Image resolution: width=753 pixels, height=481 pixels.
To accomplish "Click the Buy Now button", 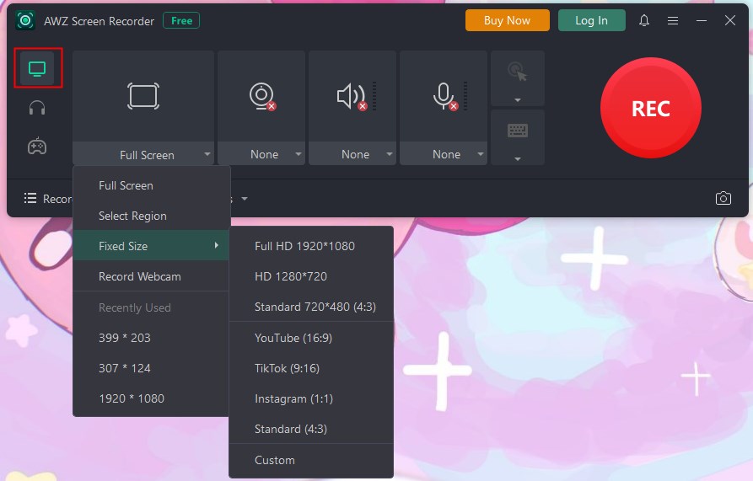I will click(507, 20).
